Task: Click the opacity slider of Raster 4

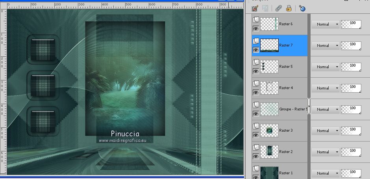Action: click(x=351, y=88)
